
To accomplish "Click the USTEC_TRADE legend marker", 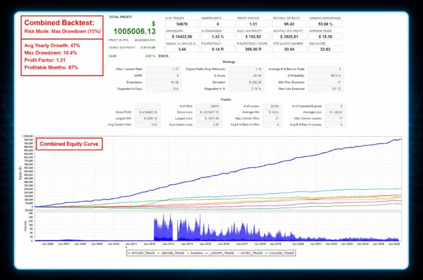I will pos(238,253).
